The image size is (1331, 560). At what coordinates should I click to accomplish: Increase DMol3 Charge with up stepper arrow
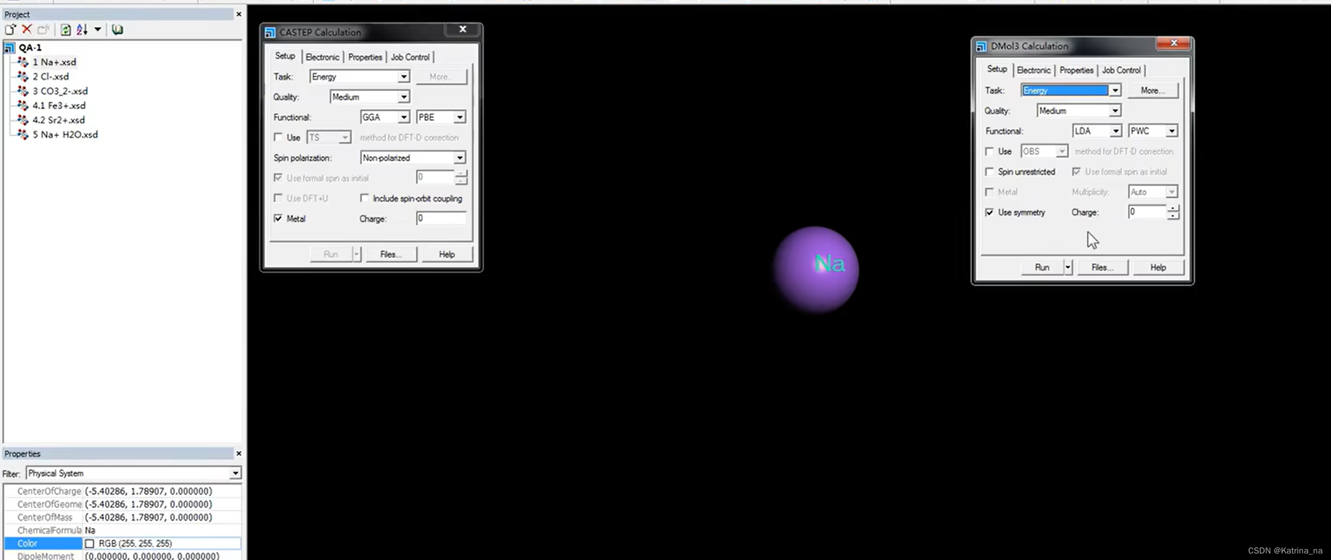click(x=1173, y=209)
